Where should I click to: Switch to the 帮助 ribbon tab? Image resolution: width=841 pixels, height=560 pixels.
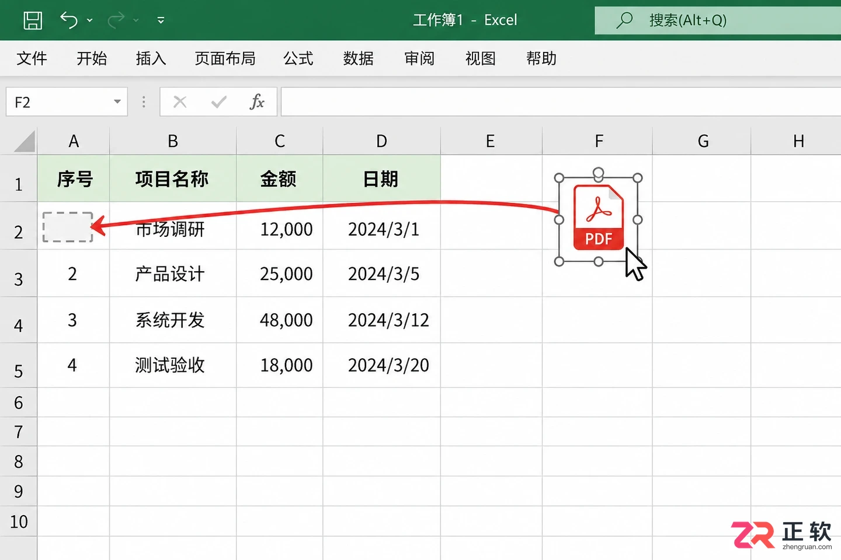point(541,58)
